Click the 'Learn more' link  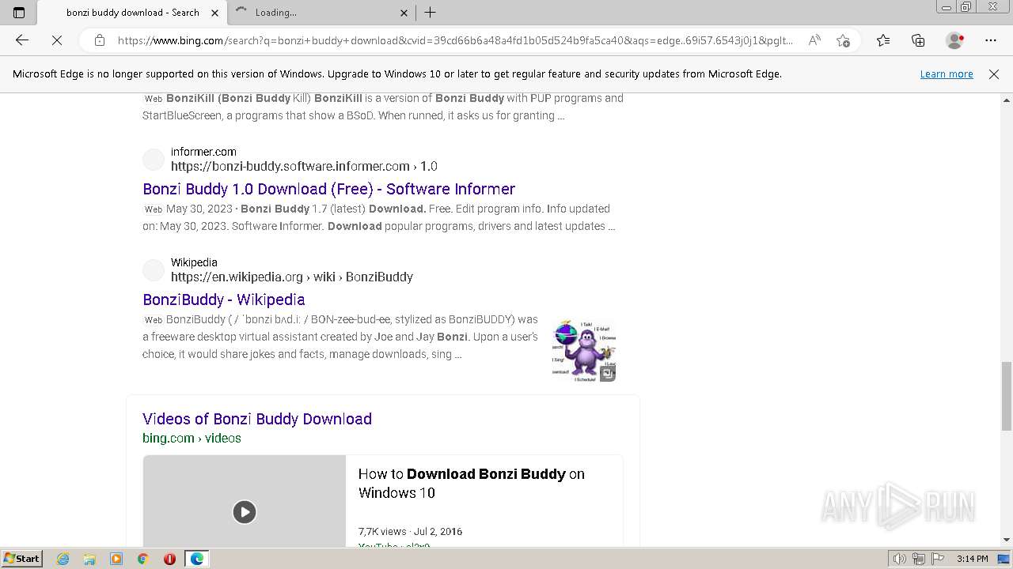[947, 73]
